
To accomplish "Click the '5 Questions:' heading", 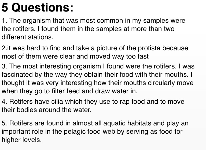I will 37,7.
